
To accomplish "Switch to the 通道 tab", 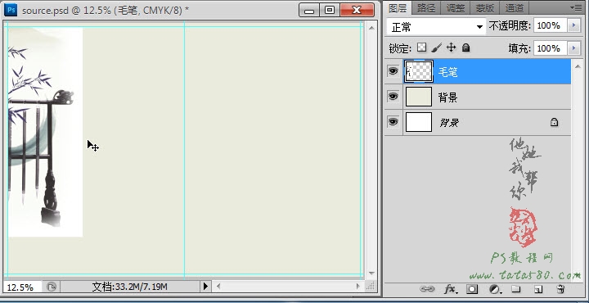I will point(515,7).
